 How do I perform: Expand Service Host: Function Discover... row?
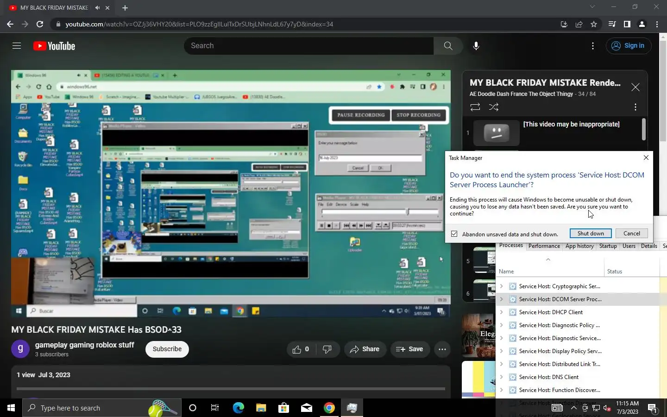(501, 390)
